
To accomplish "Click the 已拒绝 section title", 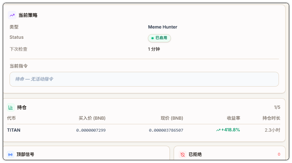I will (x=195, y=155).
